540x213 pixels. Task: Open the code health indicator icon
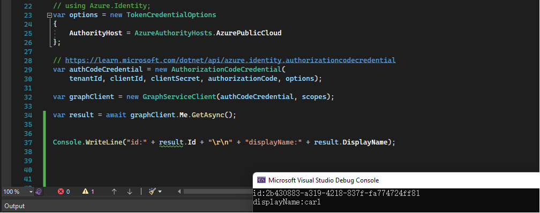point(39,192)
